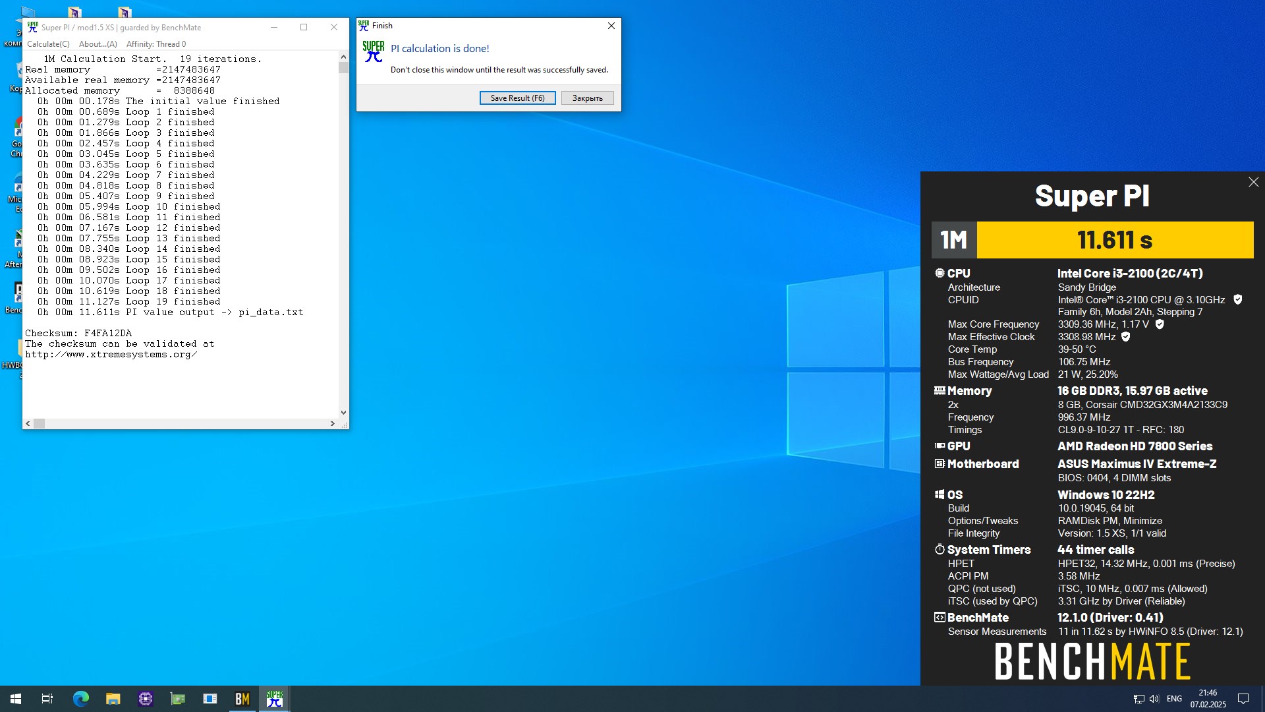The image size is (1265, 712).
Task: Open the Start menu
Action: pyautogui.click(x=16, y=699)
